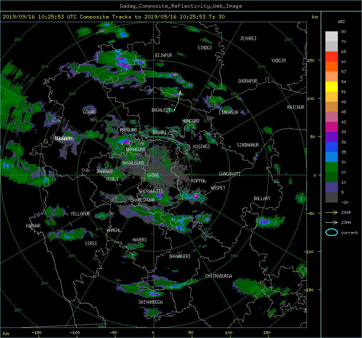362x338 pixels.
Task: Click the KOPPAL city label
Action: coord(199,180)
